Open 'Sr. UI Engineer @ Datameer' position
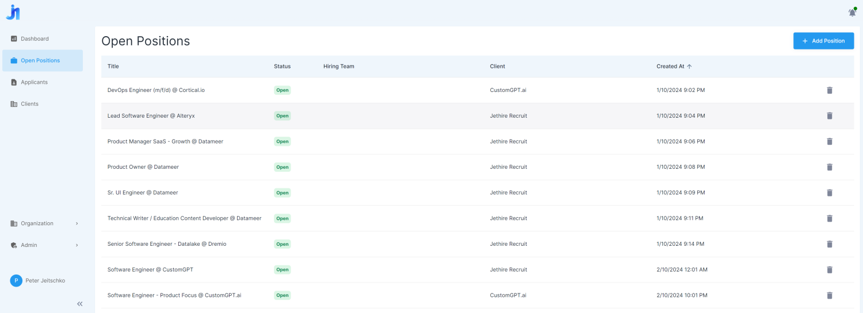 click(x=143, y=193)
